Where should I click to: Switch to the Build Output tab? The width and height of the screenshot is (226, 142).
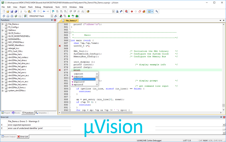pos(8,136)
